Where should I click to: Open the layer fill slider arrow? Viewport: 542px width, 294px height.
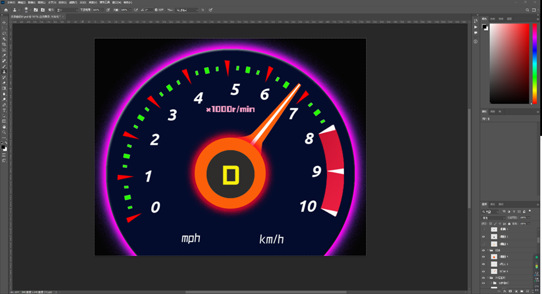[x=529, y=224]
